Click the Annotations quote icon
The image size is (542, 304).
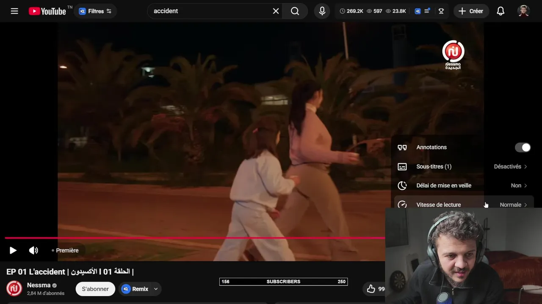(x=402, y=147)
